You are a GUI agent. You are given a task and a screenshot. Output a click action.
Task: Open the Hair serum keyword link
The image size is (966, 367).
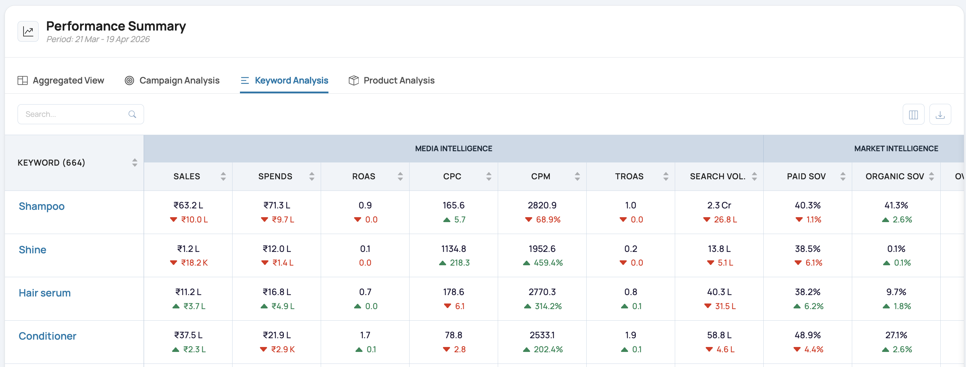45,293
